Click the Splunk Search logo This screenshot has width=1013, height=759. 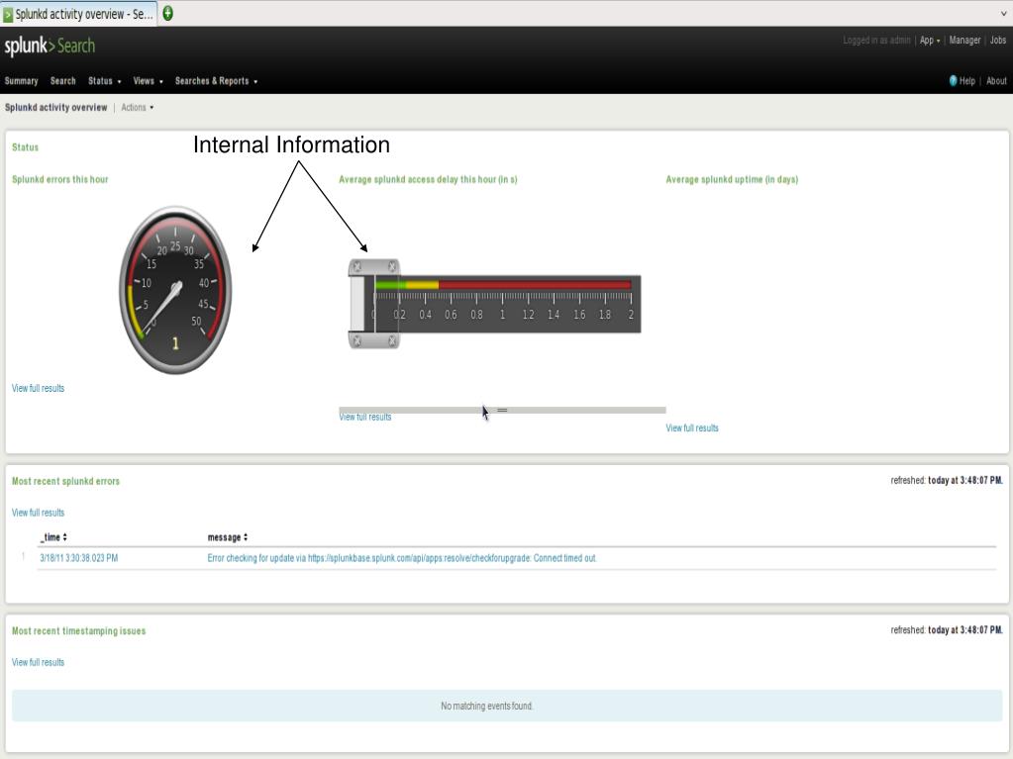[50, 46]
